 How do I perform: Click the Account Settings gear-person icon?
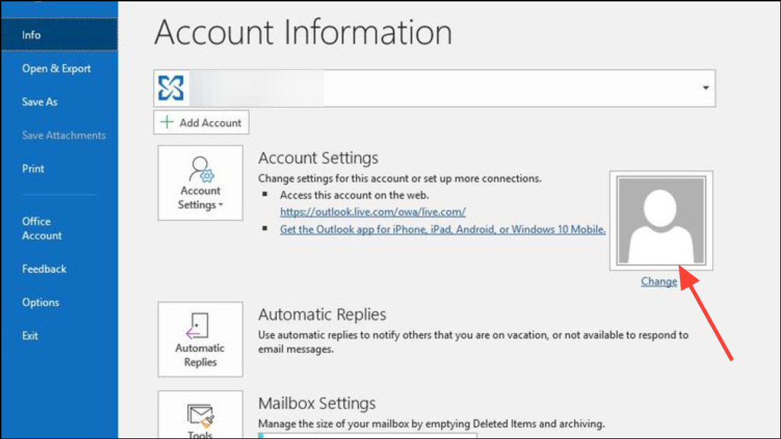pyautogui.click(x=200, y=168)
